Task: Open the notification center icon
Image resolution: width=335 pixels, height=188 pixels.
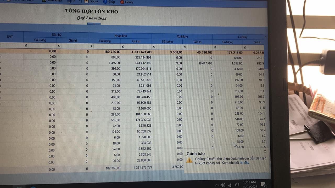Action: pyautogui.click(x=263, y=185)
